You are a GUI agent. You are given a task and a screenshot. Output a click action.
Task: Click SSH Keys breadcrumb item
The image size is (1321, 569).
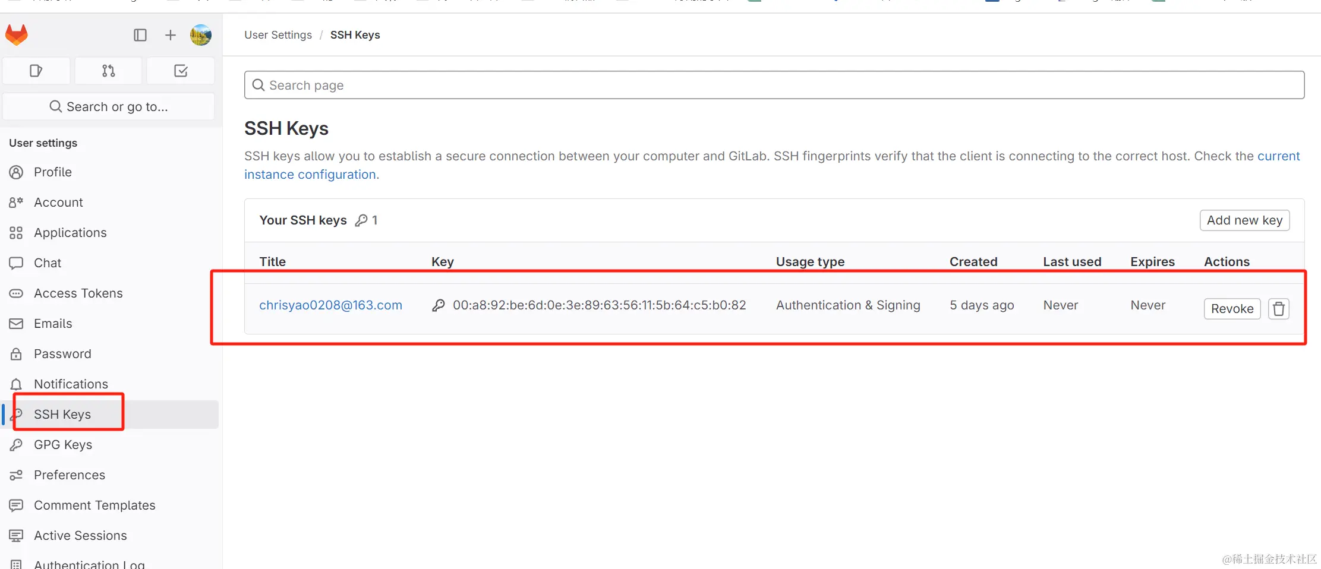point(355,35)
